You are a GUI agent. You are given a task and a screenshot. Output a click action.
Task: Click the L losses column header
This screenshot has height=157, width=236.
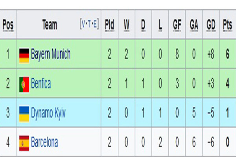(x=160, y=25)
